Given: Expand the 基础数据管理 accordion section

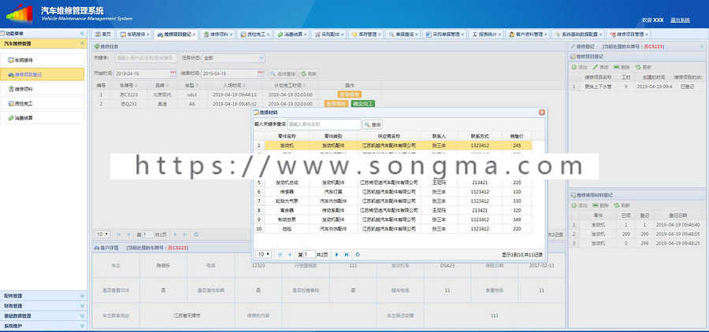Looking at the screenshot, I should (44, 315).
